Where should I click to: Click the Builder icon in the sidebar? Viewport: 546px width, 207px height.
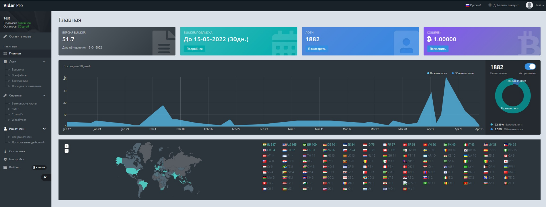[x=5, y=167]
